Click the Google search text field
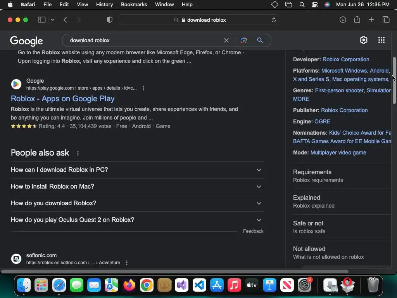397x298 pixels. (144, 40)
